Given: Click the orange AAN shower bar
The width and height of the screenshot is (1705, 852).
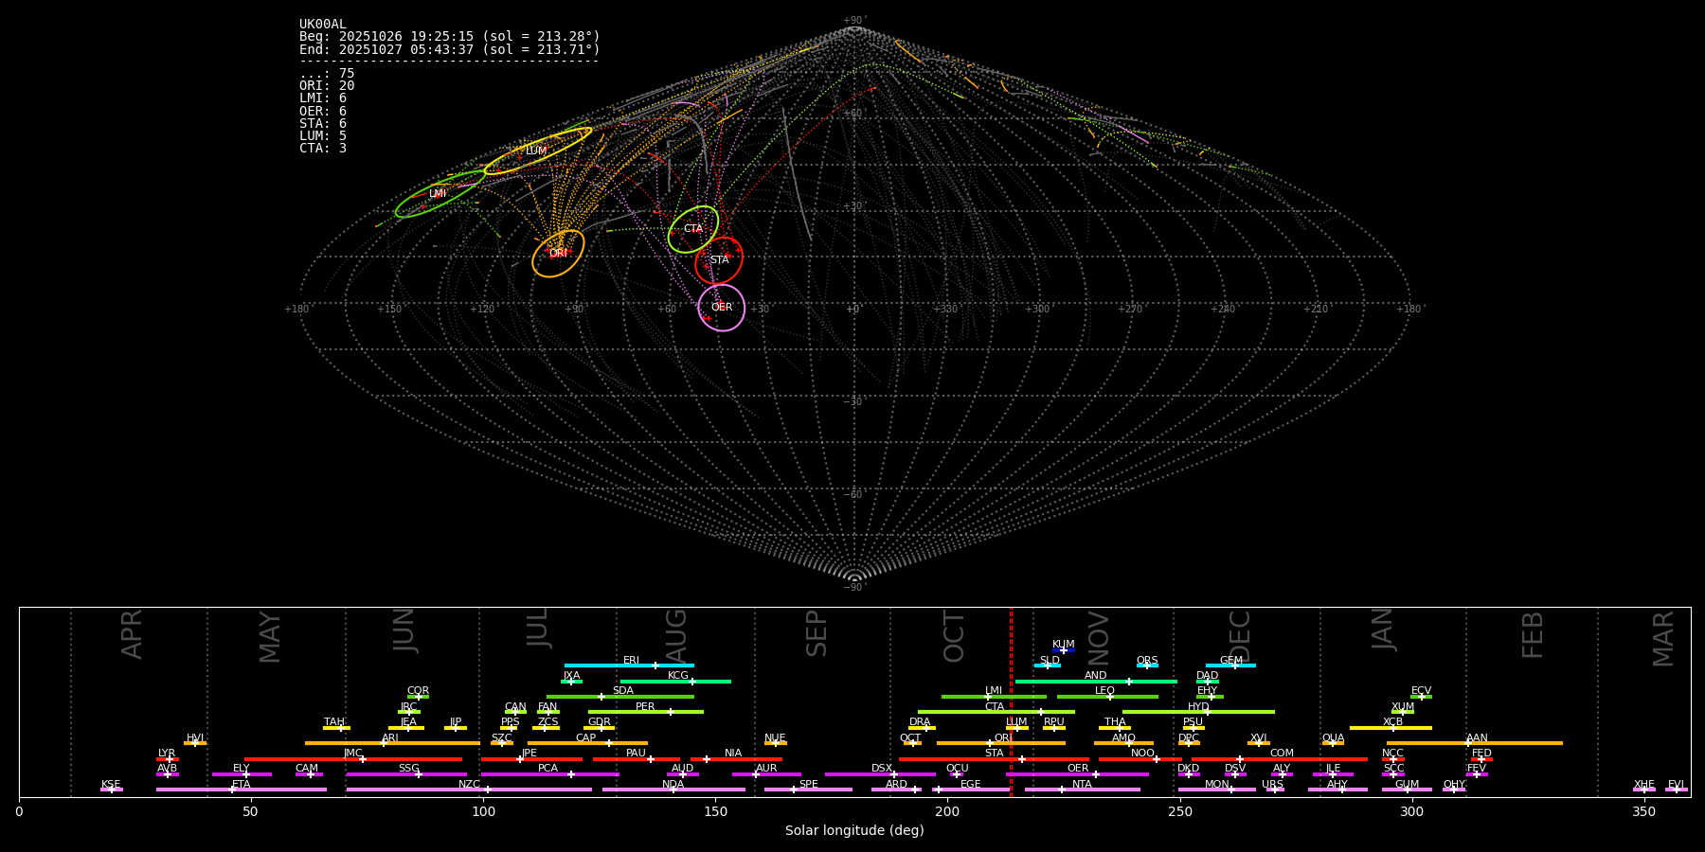Looking at the screenshot, I should coord(1476,743).
